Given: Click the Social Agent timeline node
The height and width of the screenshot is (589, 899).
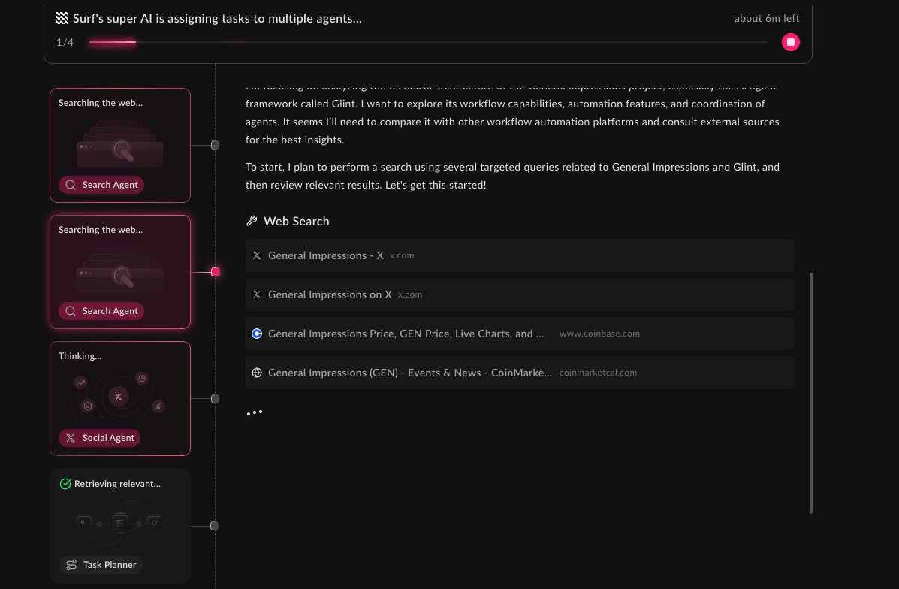Looking at the screenshot, I should pyautogui.click(x=215, y=399).
